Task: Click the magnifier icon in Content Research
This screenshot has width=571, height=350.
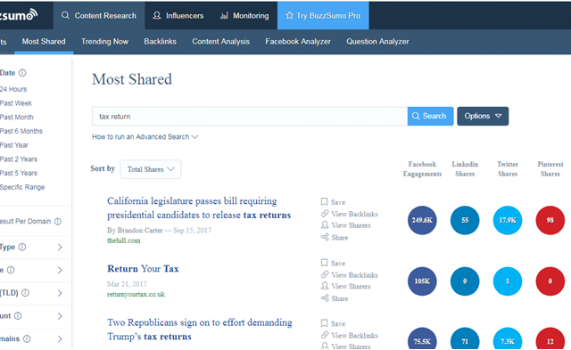Action: (x=65, y=15)
